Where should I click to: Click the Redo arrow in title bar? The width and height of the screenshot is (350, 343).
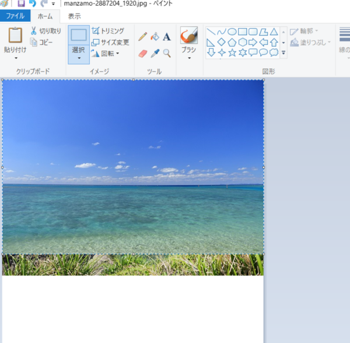(44, 3)
